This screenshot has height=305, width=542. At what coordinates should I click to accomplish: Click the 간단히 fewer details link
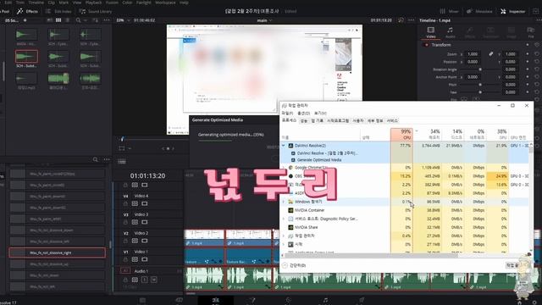tap(295, 265)
